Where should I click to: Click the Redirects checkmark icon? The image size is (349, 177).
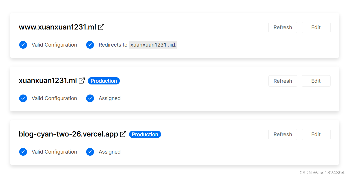90,45
